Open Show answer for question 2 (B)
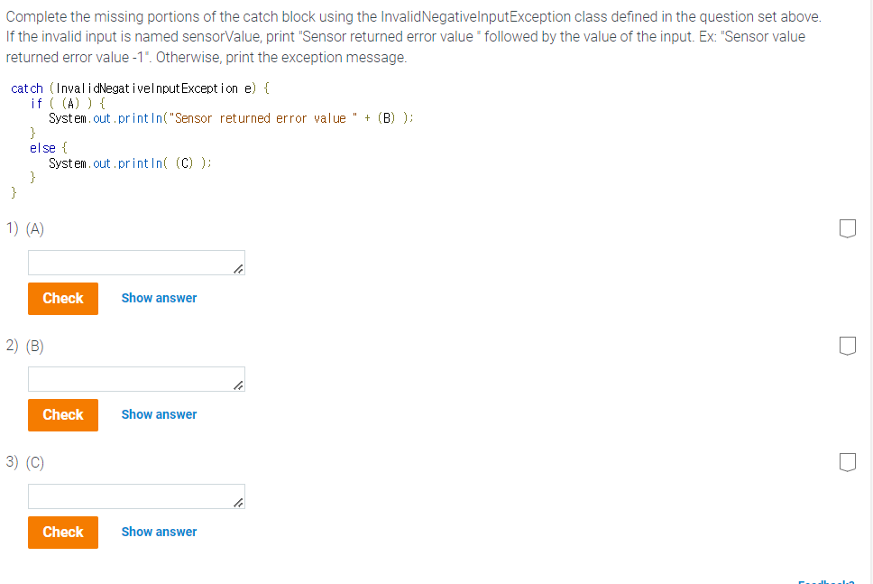873x584 pixels. click(159, 414)
